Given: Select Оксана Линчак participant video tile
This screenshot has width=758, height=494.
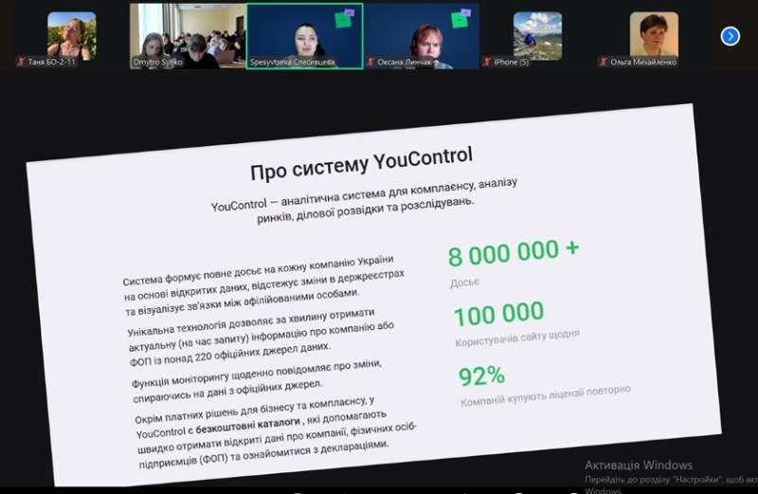Looking at the screenshot, I should (x=422, y=36).
